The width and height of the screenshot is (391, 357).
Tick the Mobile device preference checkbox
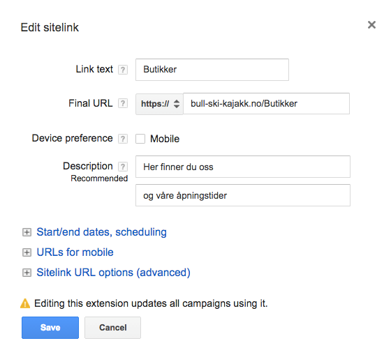coord(140,139)
